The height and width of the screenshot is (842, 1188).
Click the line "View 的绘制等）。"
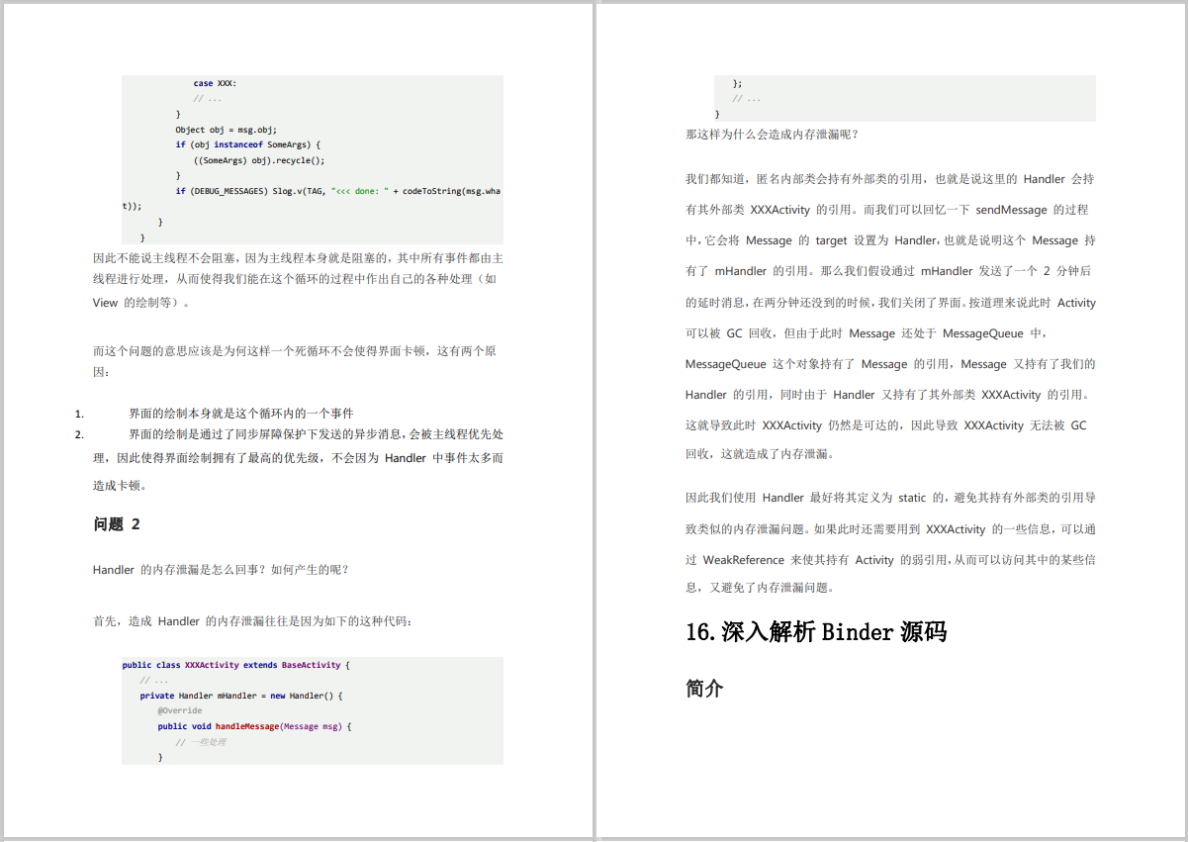[140, 303]
